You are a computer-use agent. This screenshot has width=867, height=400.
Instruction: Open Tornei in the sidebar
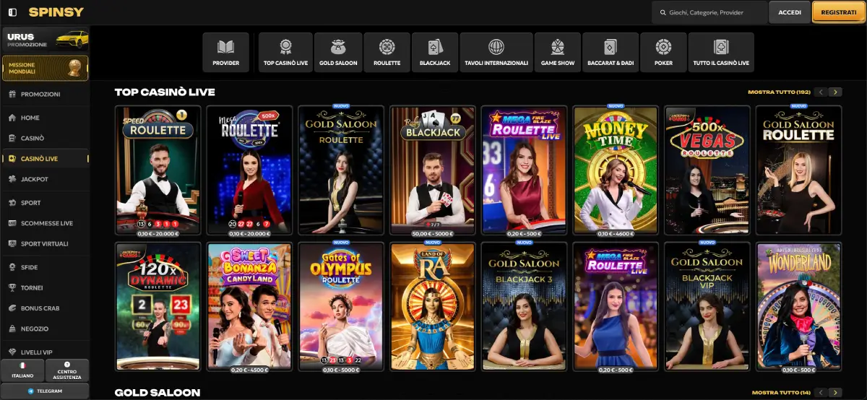click(x=45, y=287)
